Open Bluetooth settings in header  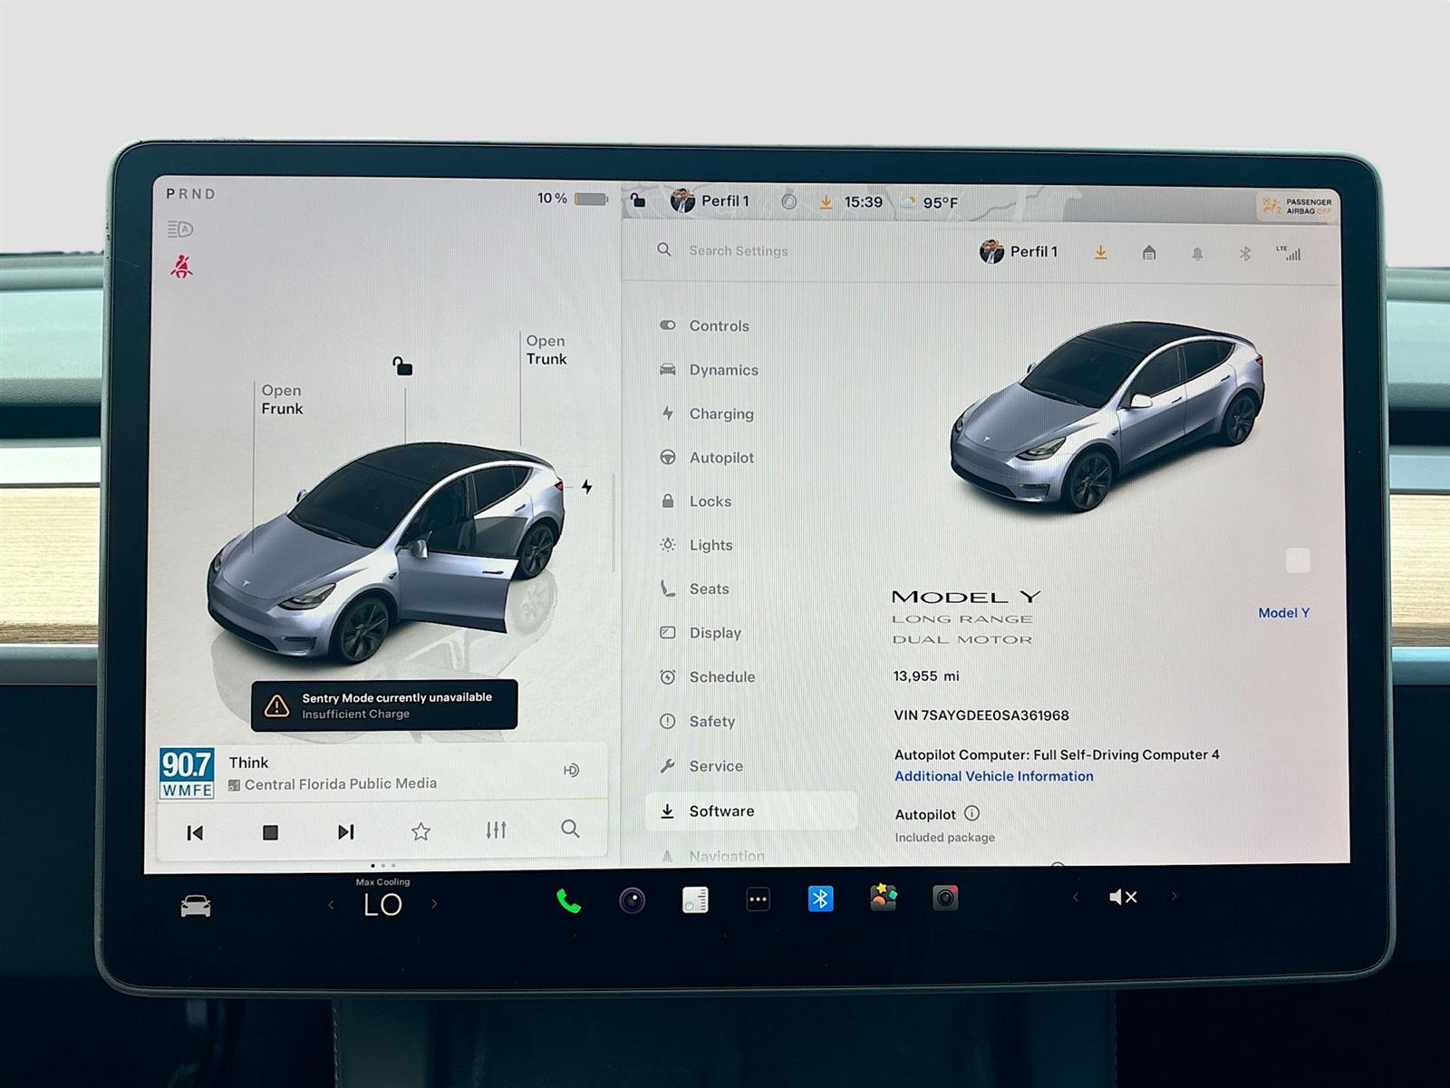pos(1245,254)
